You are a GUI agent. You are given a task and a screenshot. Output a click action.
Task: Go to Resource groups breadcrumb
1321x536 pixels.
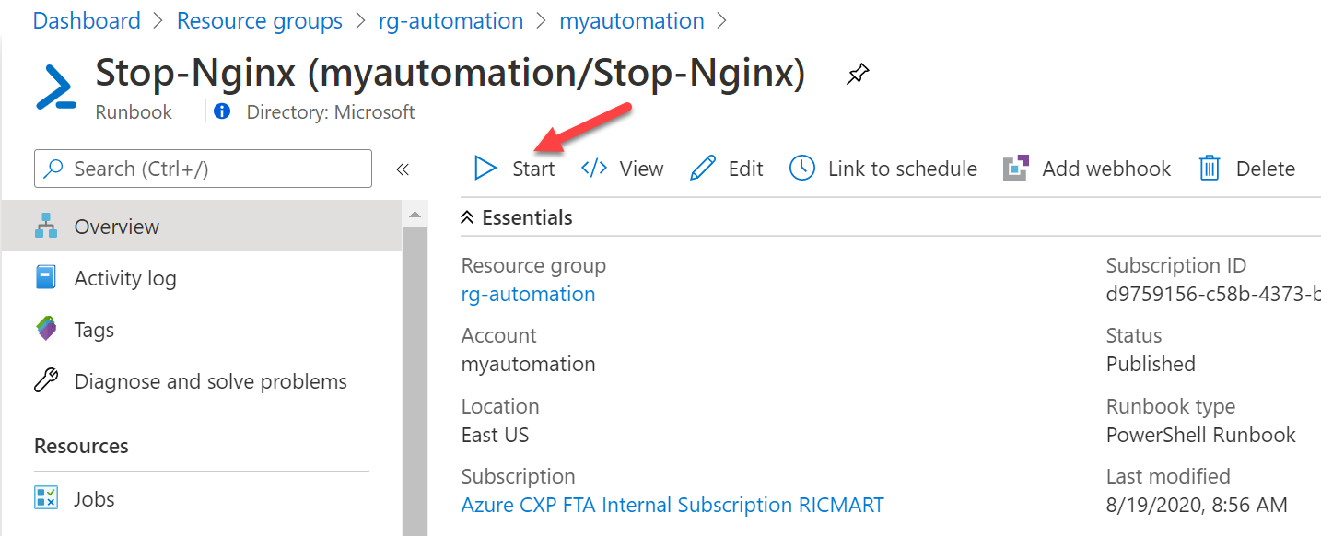[x=260, y=20]
